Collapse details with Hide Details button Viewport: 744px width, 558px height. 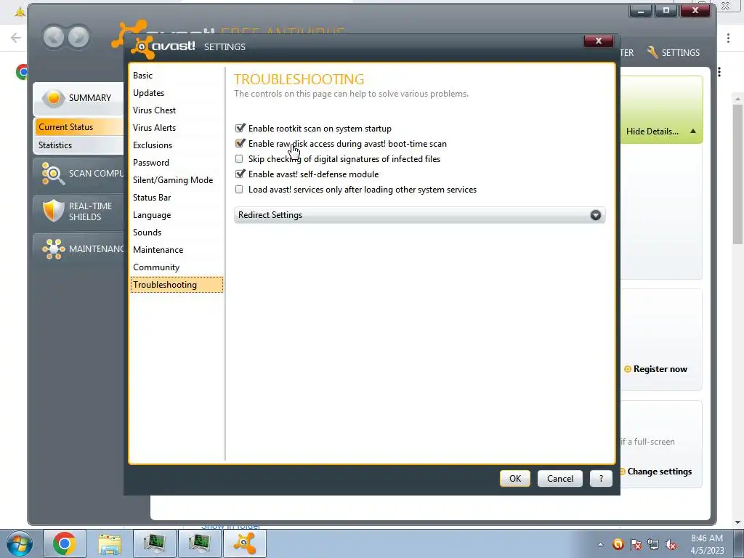pyautogui.click(x=661, y=132)
